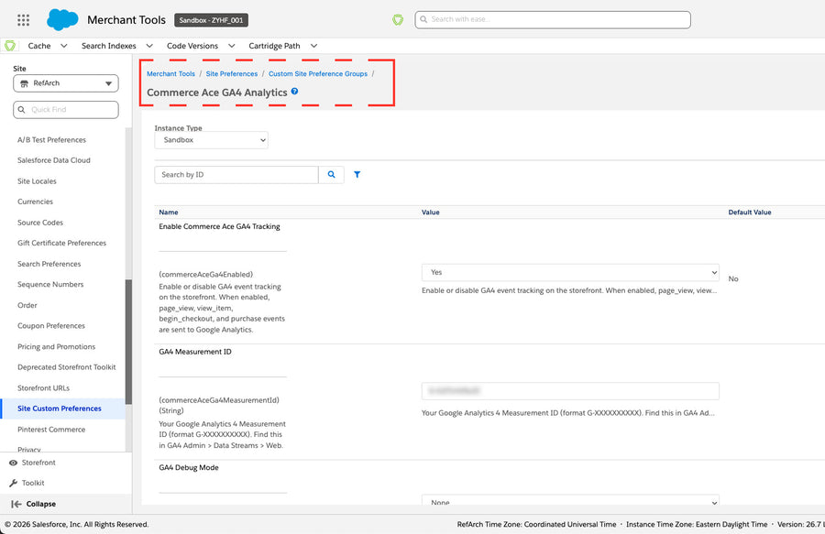Open the RefArch site dropdown
The width and height of the screenshot is (825, 534).
click(x=66, y=83)
